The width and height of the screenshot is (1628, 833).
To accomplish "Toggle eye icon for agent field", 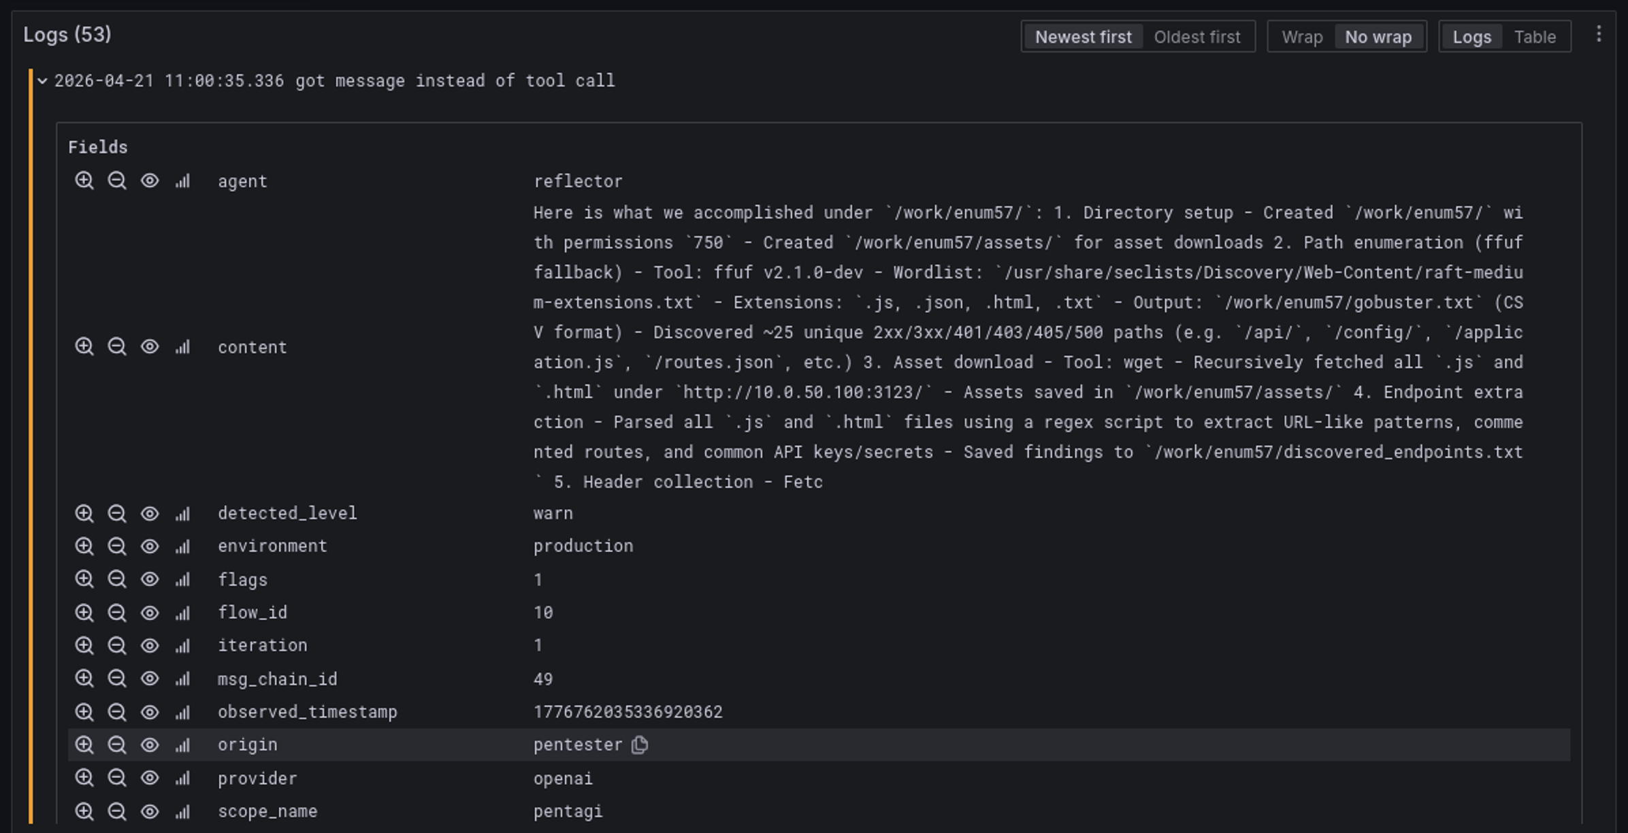I will (x=150, y=181).
